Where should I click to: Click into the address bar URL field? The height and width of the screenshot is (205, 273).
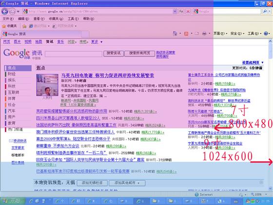(97, 12)
